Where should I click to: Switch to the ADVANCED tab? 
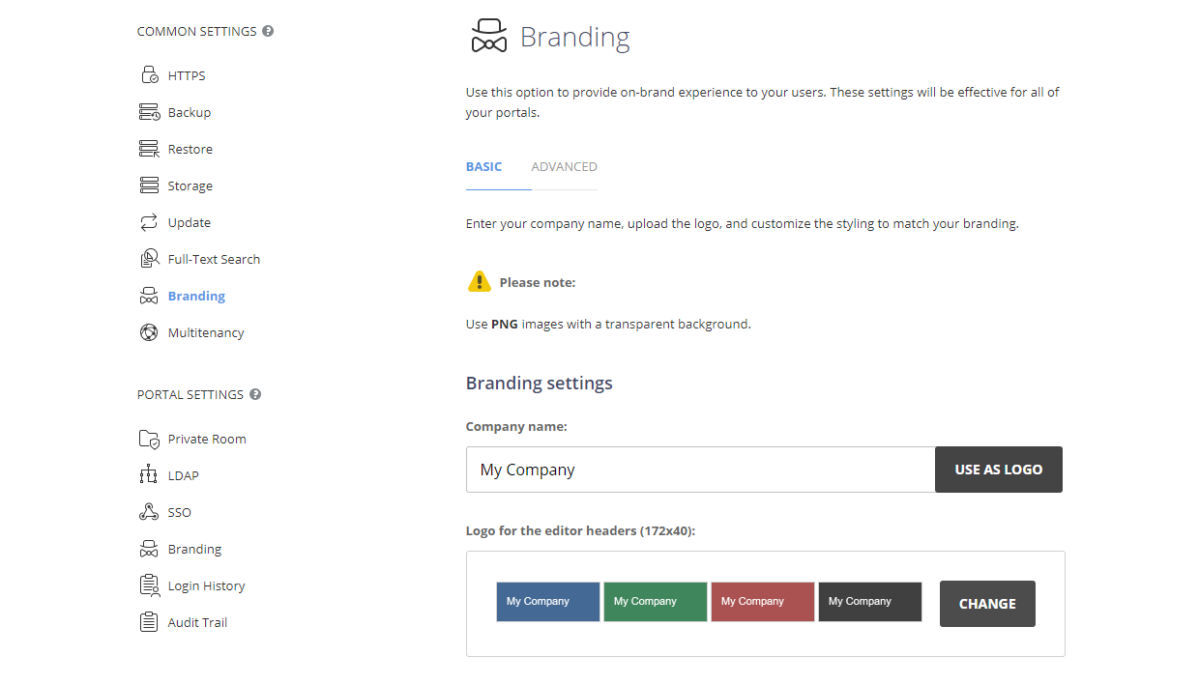[x=564, y=166]
